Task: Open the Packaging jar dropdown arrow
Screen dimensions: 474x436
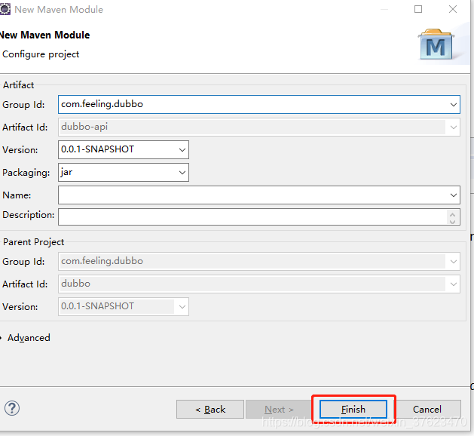Action: point(182,173)
